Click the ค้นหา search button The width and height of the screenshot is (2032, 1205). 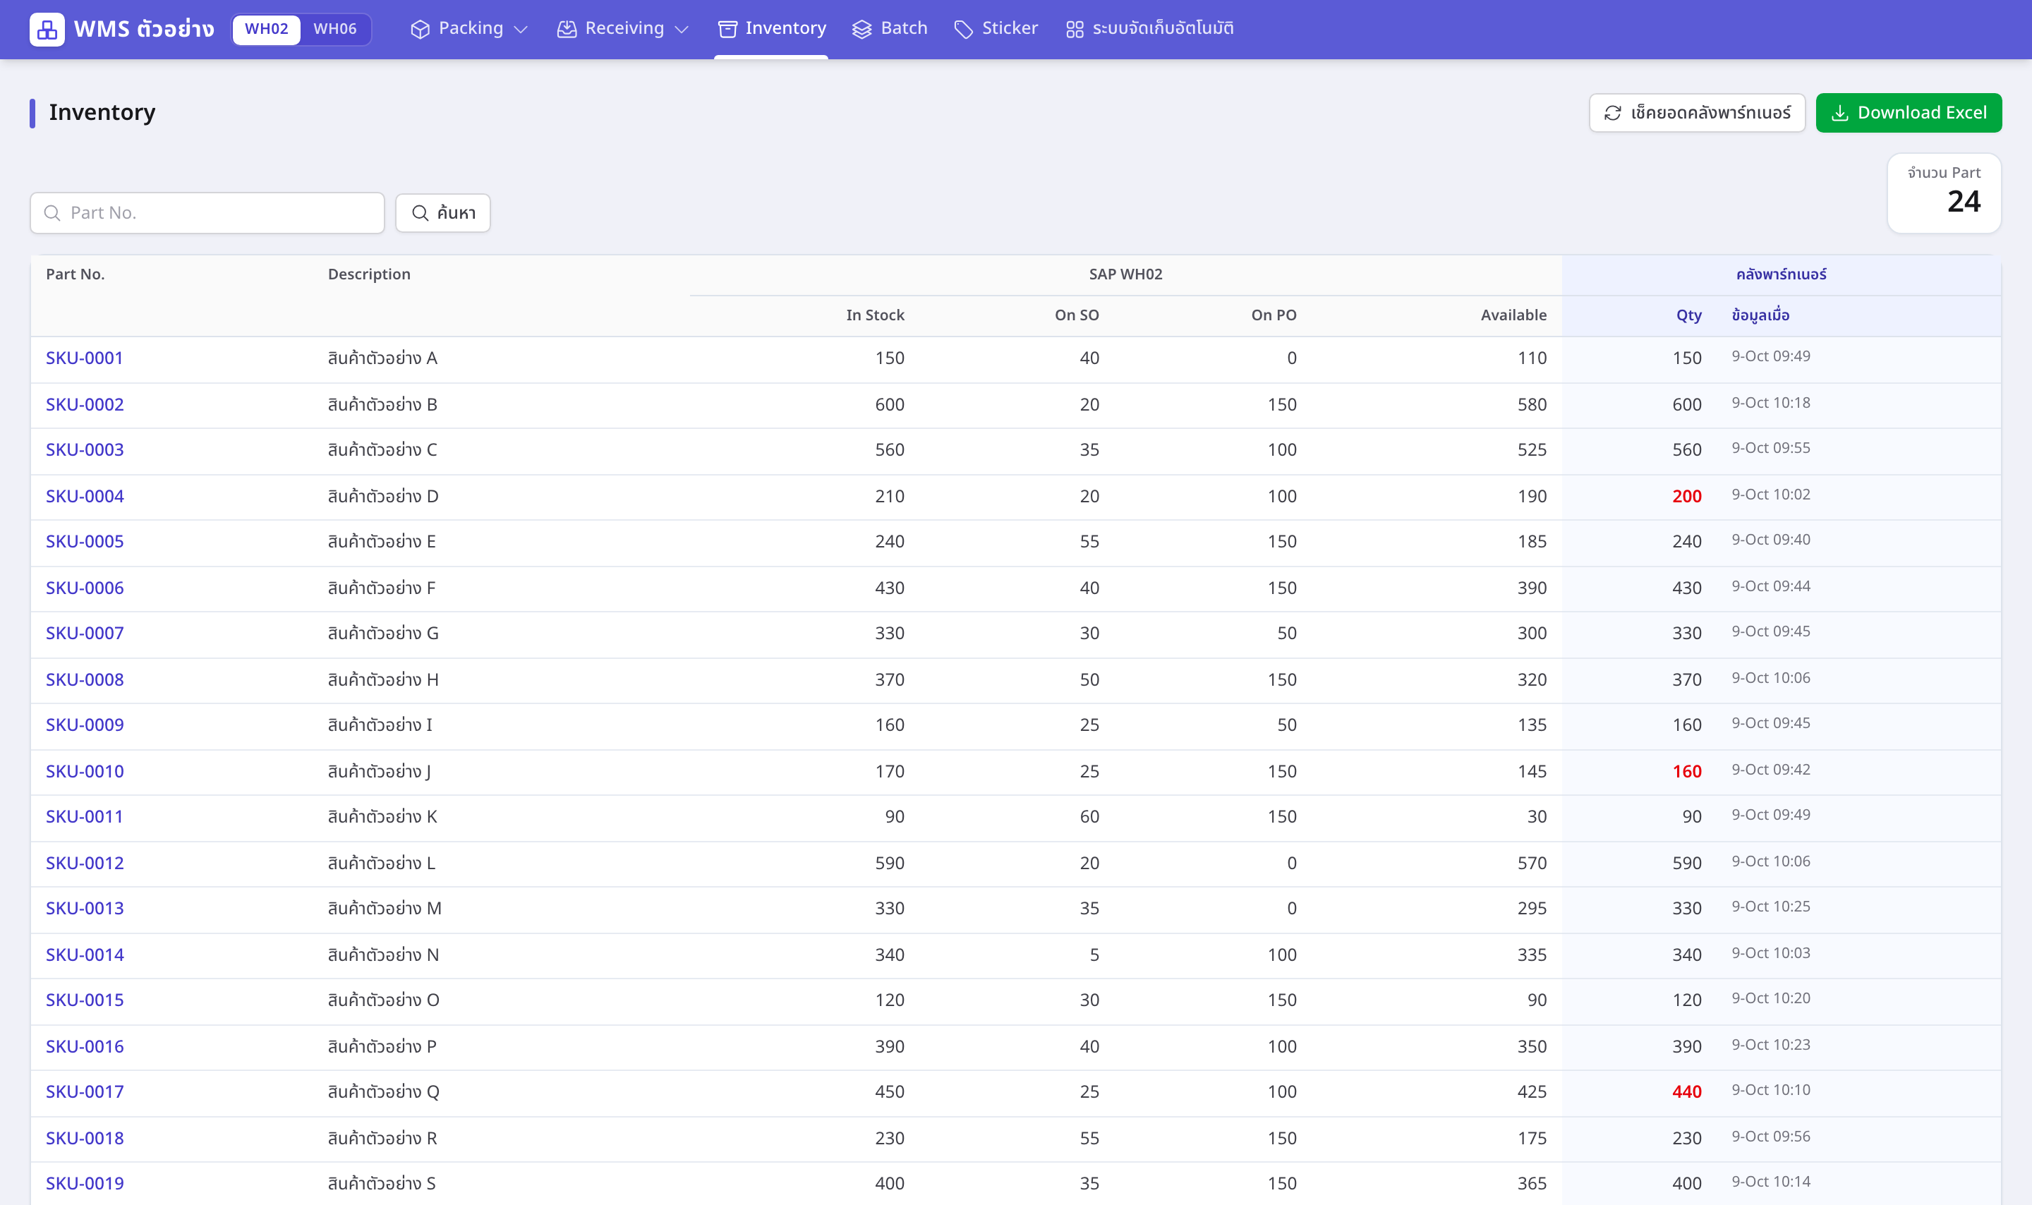coord(443,213)
